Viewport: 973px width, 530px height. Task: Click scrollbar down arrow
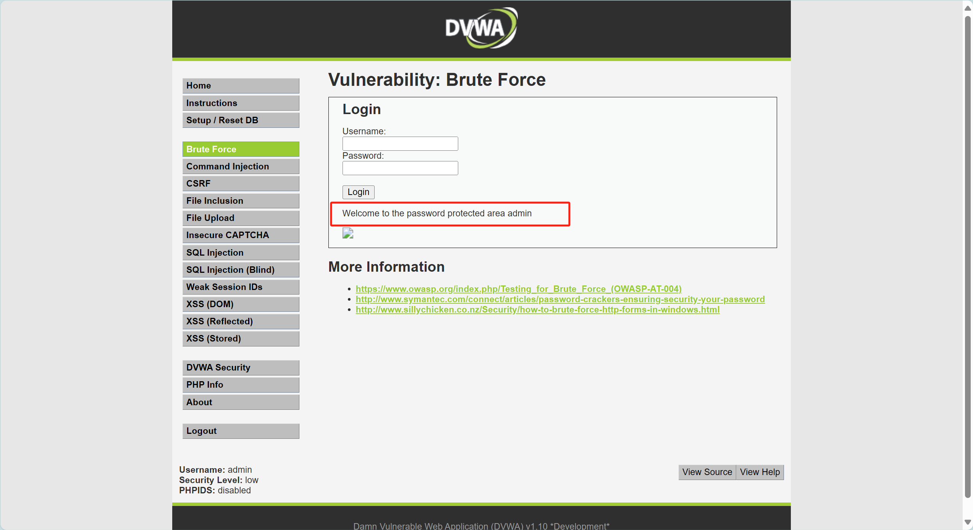[967, 522]
